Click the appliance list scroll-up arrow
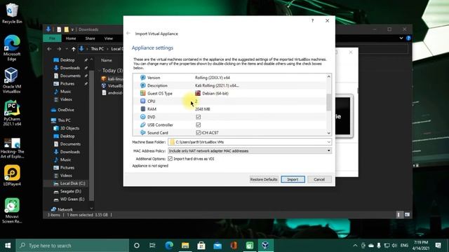This screenshot has height=252, width=449. click(x=329, y=76)
